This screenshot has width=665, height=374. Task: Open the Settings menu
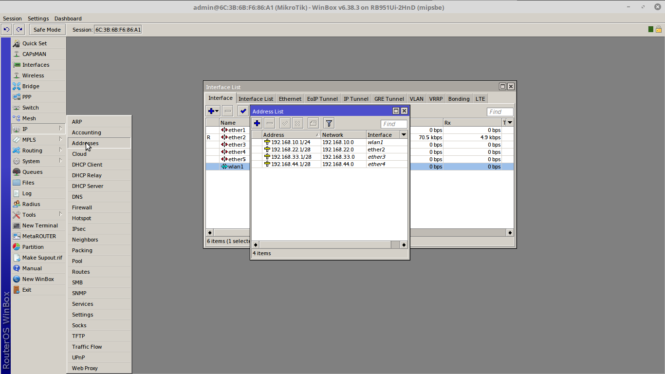pyautogui.click(x=38, y=19)
